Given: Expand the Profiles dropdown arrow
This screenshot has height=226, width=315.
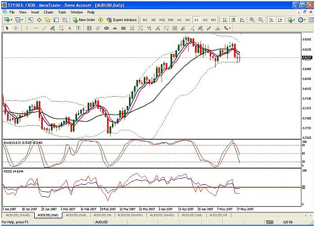Looking at the screenshot, I should pos(22,20).
